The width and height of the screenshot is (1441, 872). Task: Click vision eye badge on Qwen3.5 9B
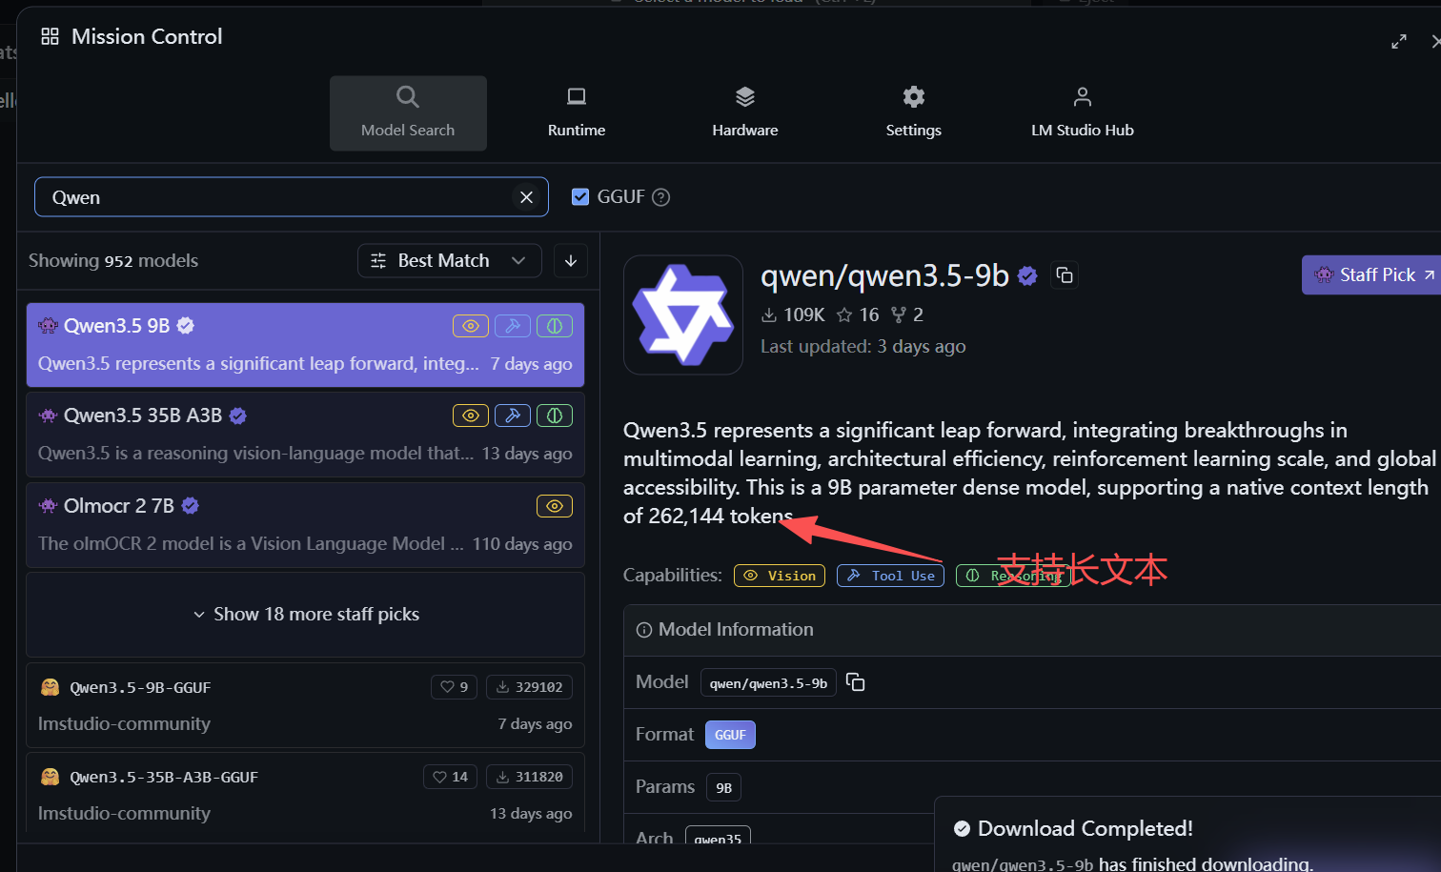pyautogui.click(x=471, y=326)
